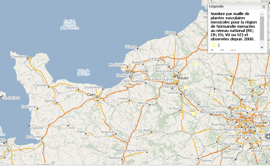Click the Avranches town marker
The image size is (270, 166).
(x=42, y=138)
